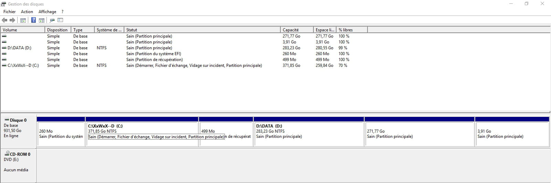Open the Affichage menu
Screen dimensions: 551x183
(47, 12)
